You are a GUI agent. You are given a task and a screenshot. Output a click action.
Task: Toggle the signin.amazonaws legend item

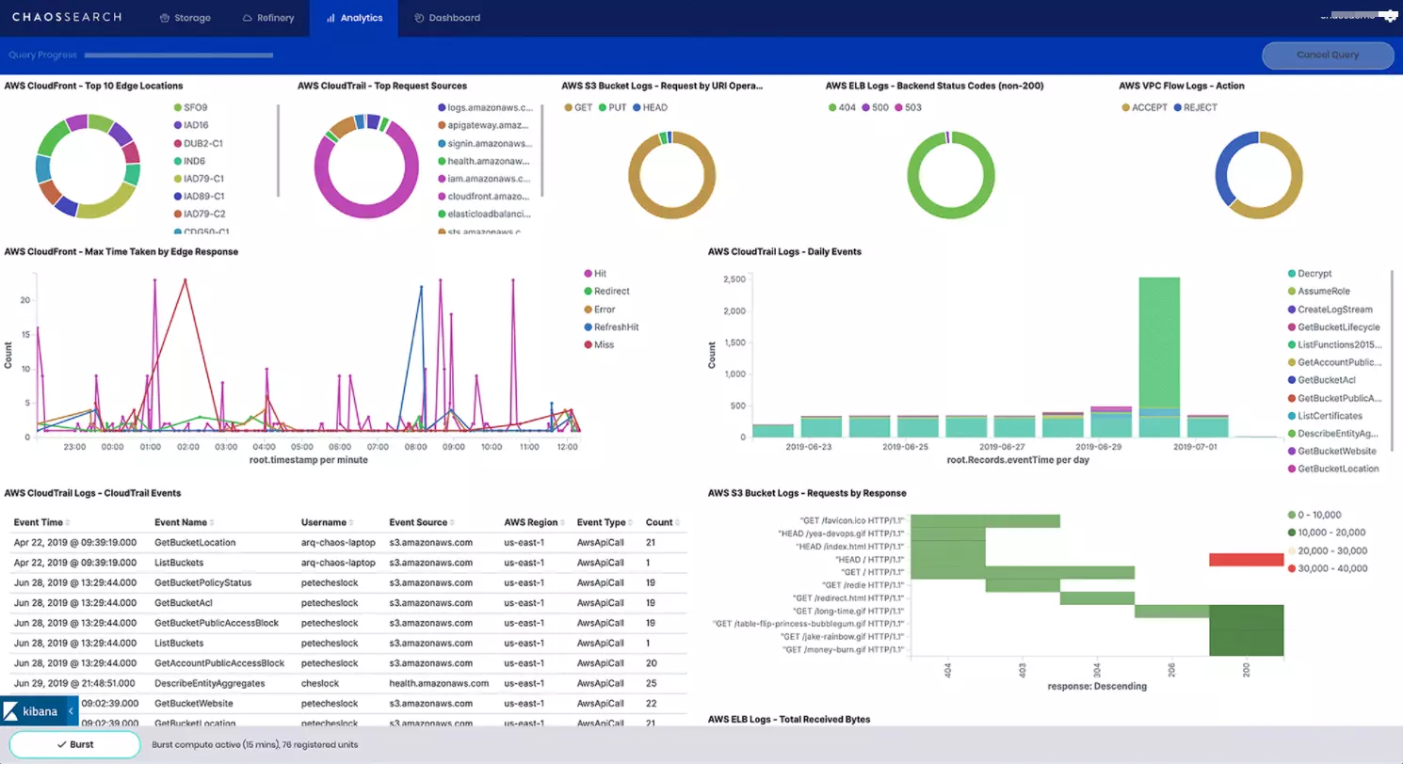click(485, 143)
